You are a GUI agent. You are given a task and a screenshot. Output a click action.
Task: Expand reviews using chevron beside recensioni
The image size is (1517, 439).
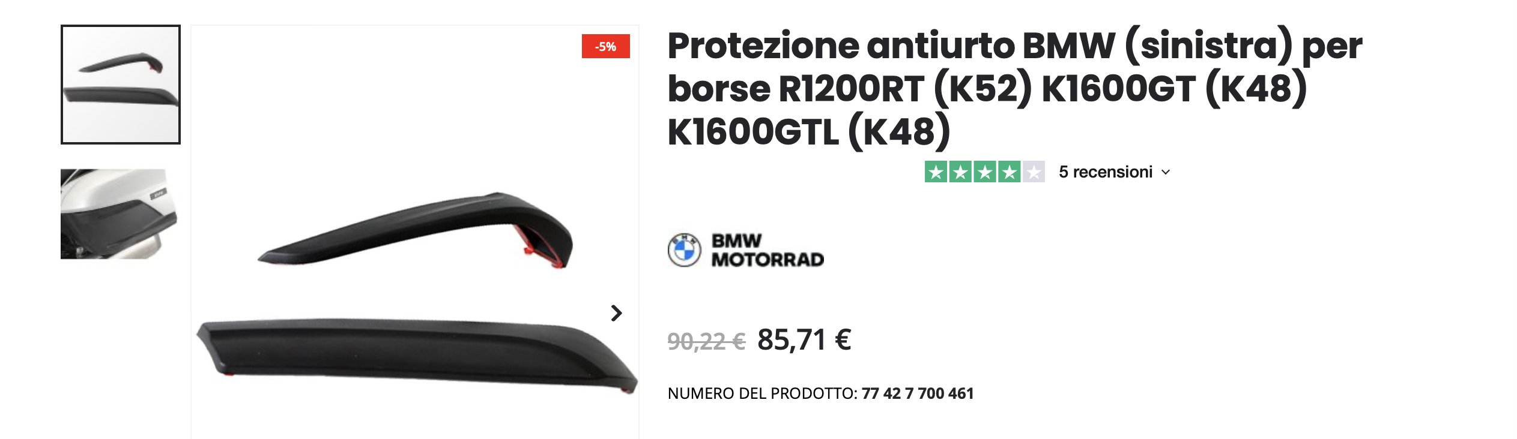click(1166, 172)
